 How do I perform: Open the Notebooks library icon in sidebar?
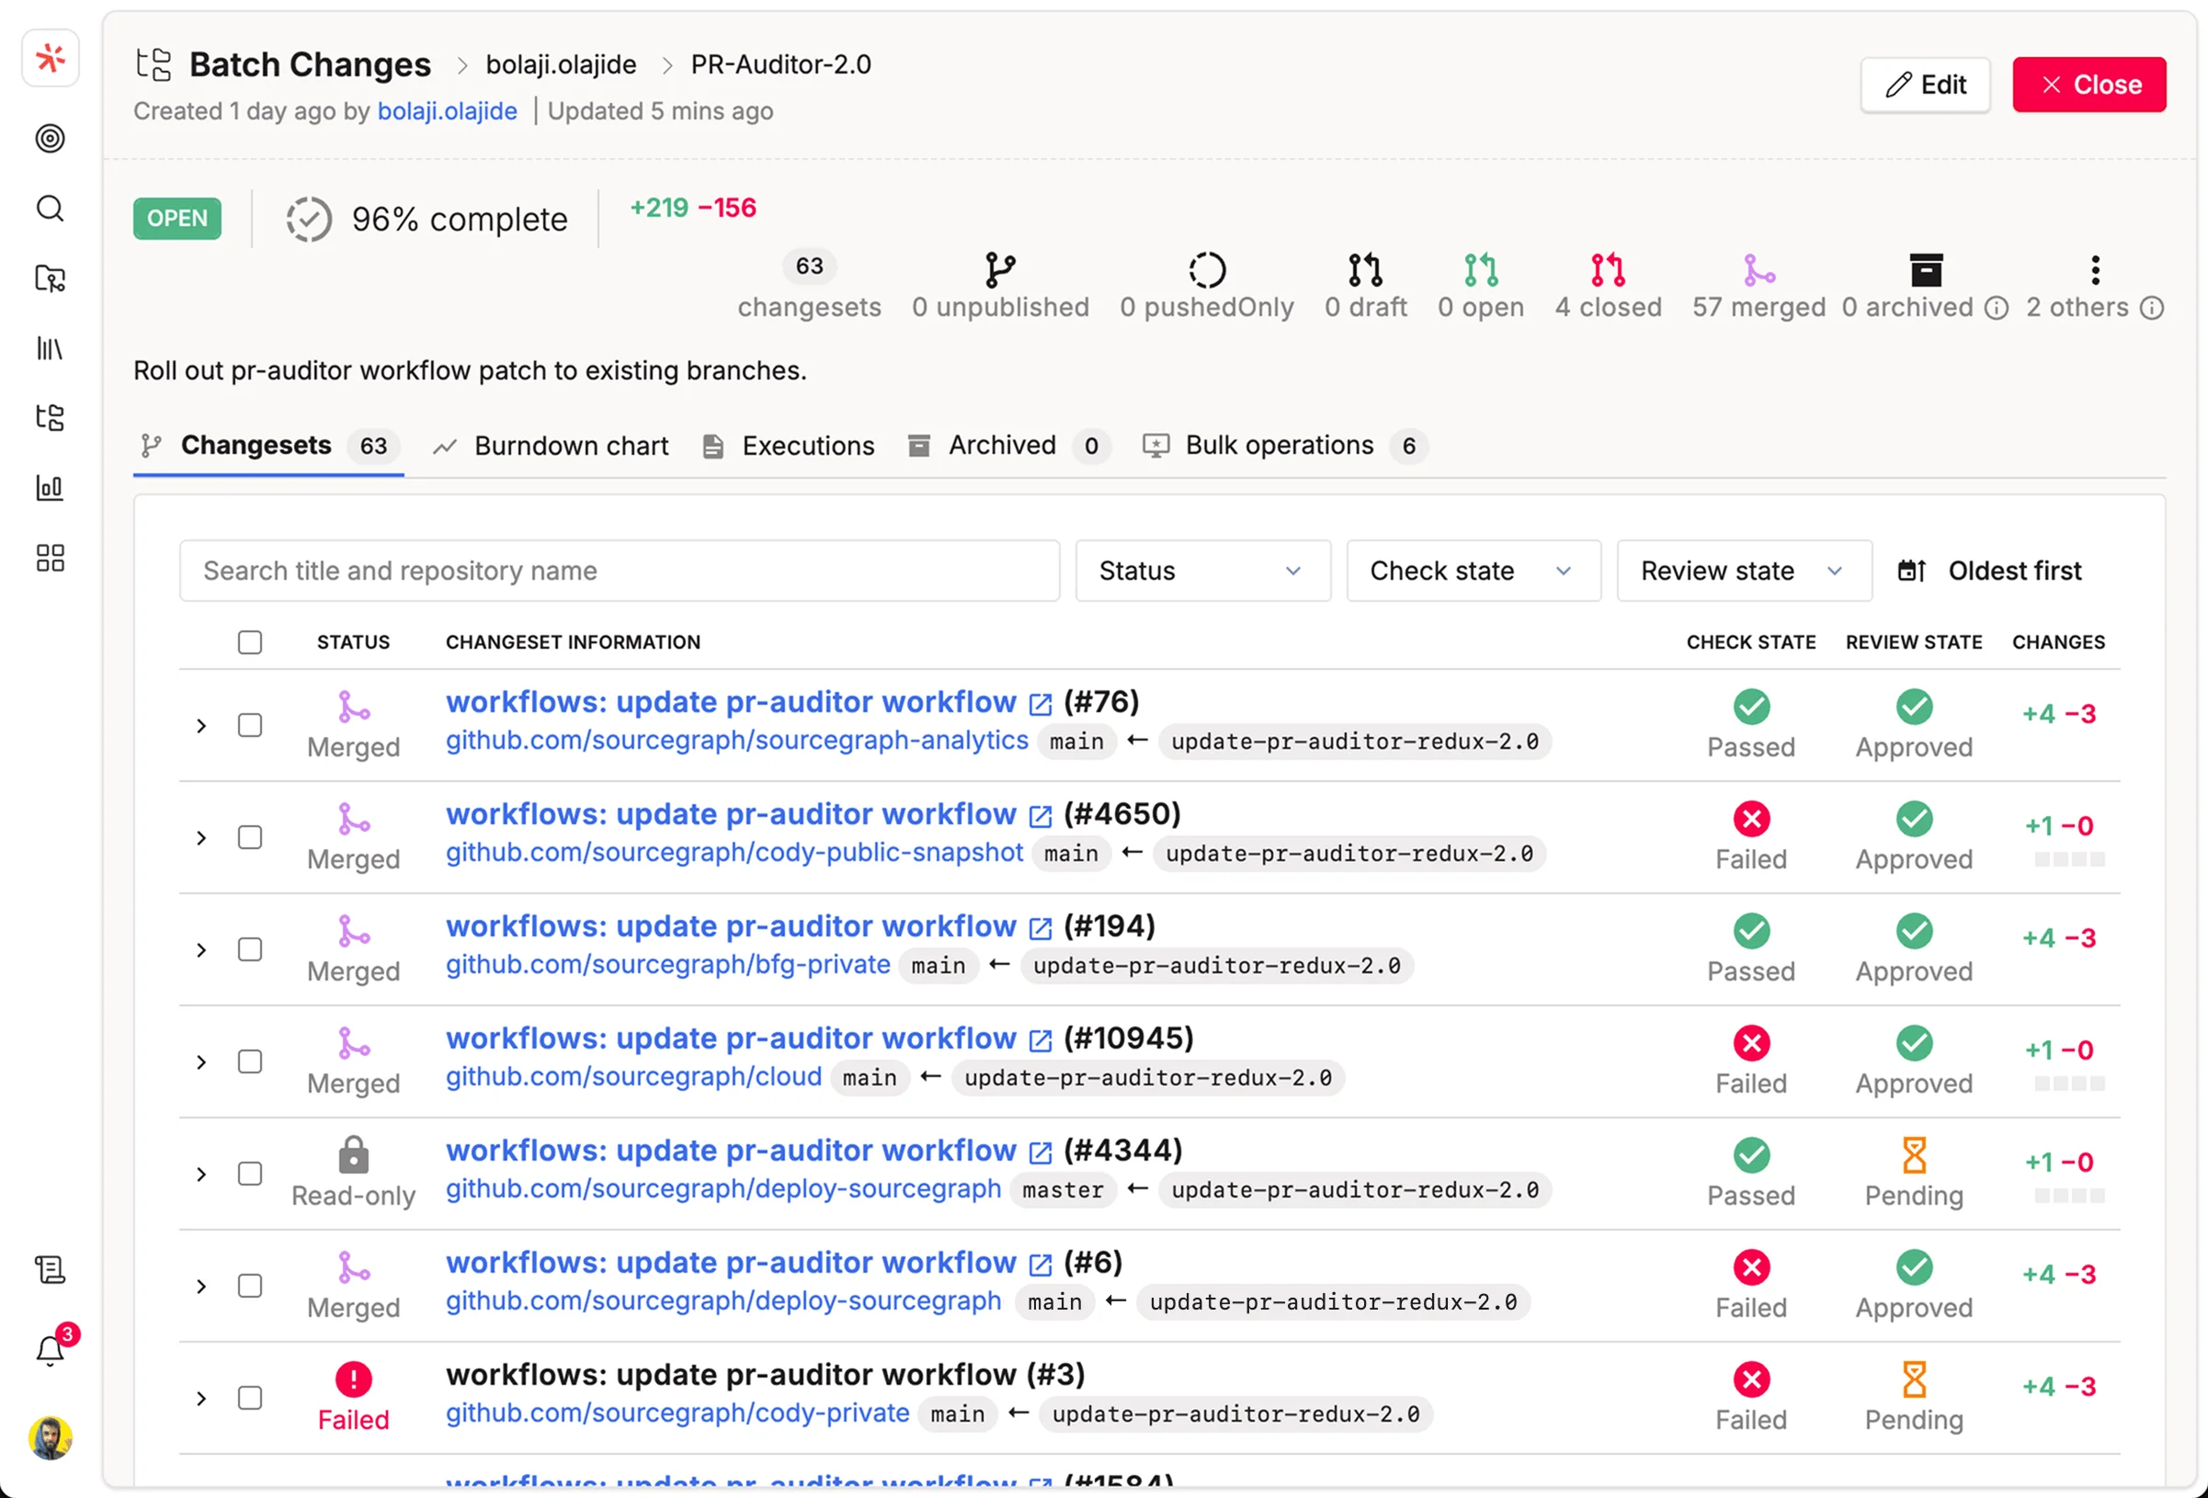click(x=51, y=348)
